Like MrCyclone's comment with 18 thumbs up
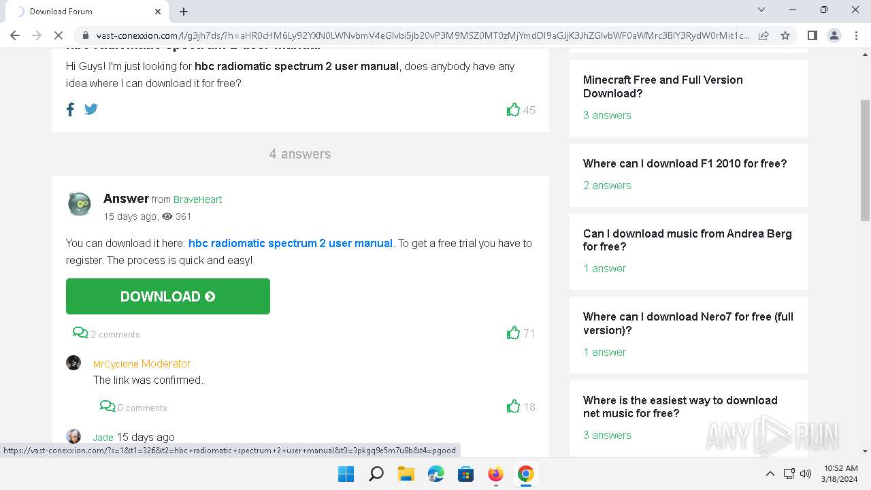The width and height of the screenshot is (871, 490). pos(513,406)
